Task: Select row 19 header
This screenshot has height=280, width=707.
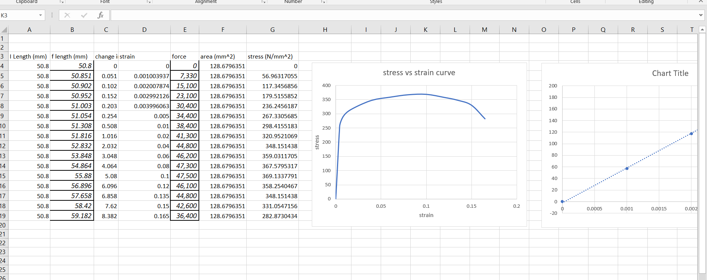Action: tap(4, 216)
